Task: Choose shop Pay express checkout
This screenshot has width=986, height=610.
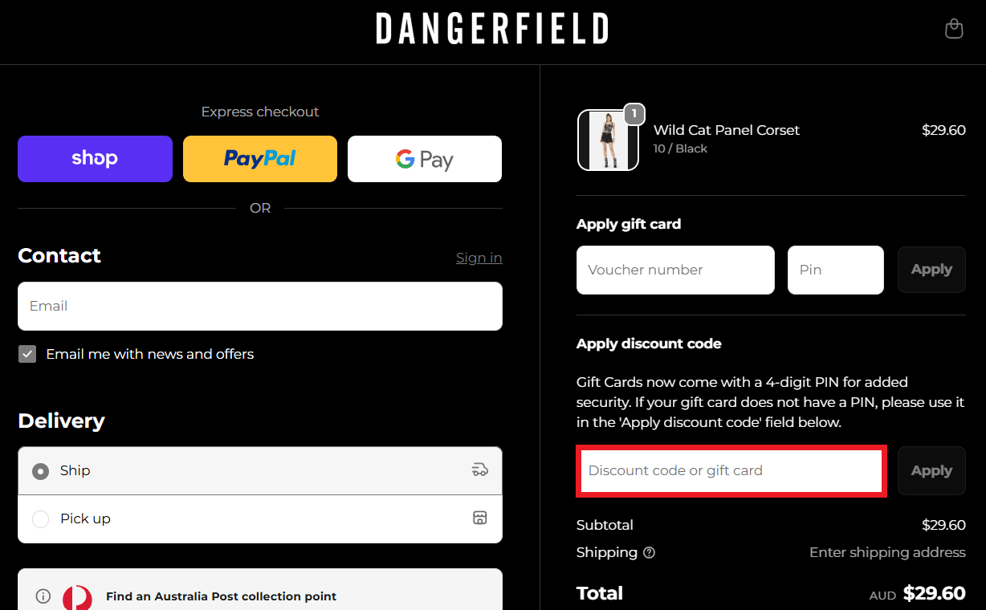Action: (x=95, y=159)
